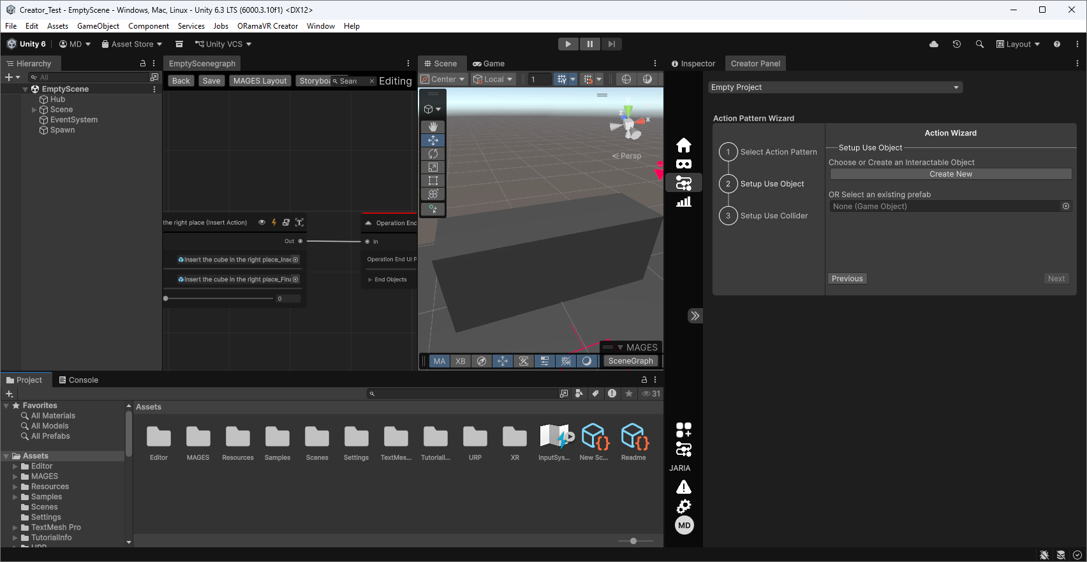Open Unity cloud services icon
The image size is (1087, 562).
pos(934,44)
